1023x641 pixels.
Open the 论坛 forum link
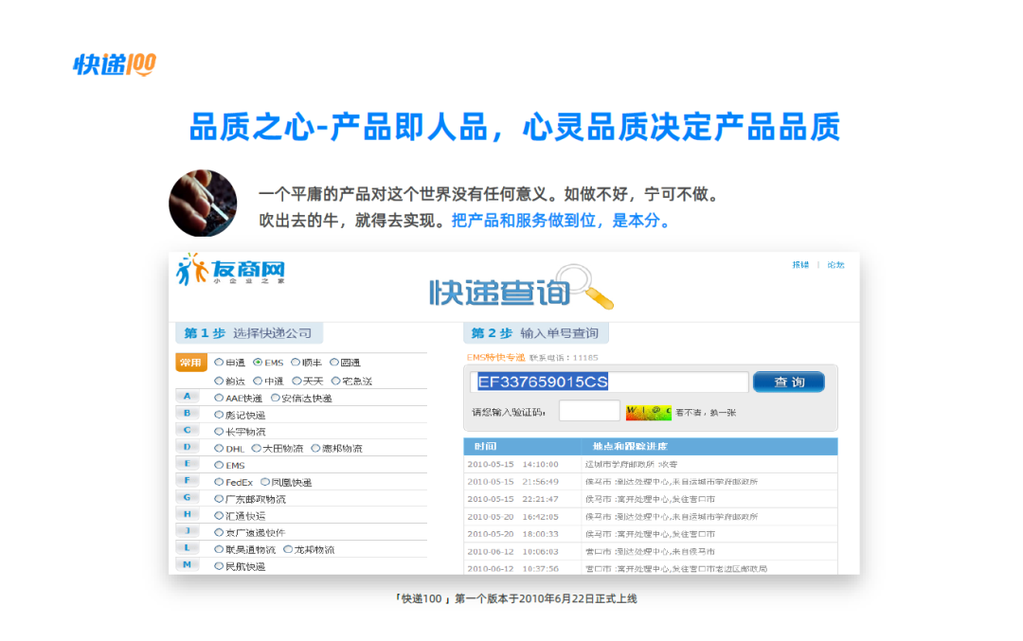point(835,265)
